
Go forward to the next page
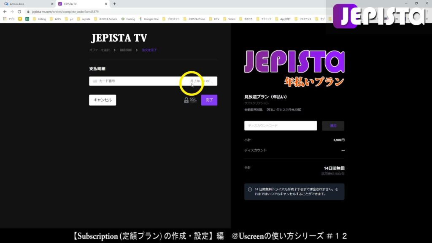12,12
